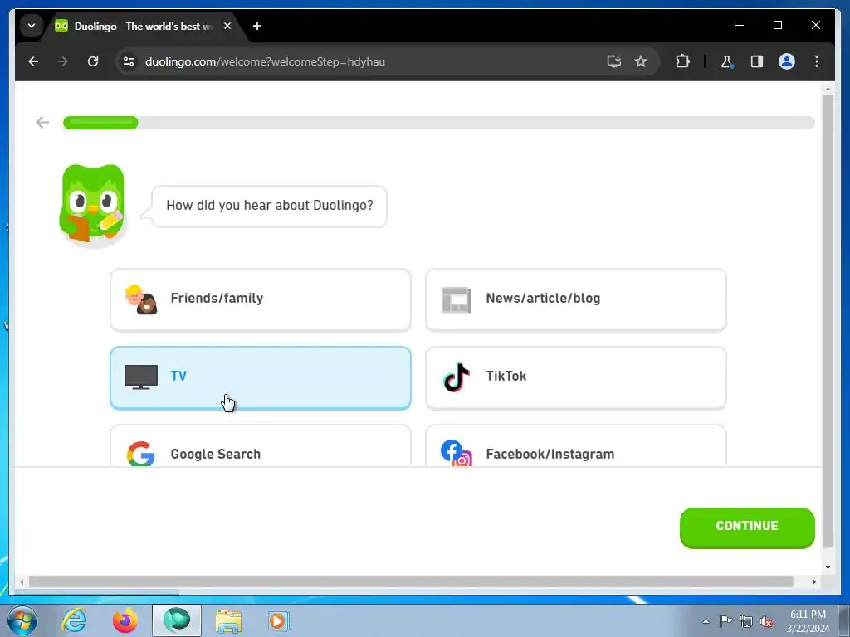Open Windows Explorer folder in taskbar
This screenshot has width=850, height=637.
point(228,620)
